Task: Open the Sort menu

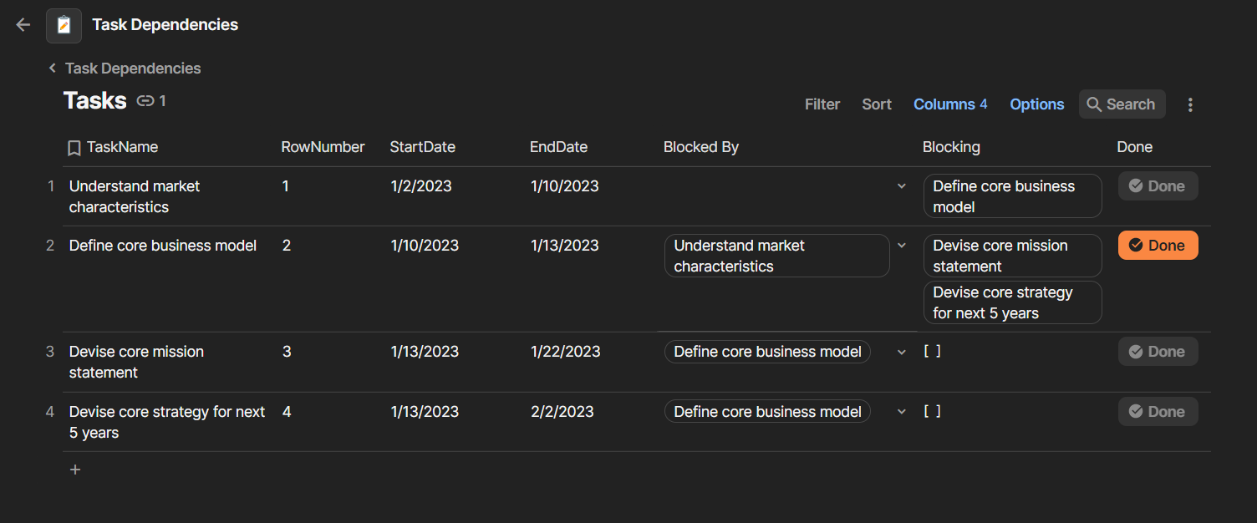Action: 877,104
